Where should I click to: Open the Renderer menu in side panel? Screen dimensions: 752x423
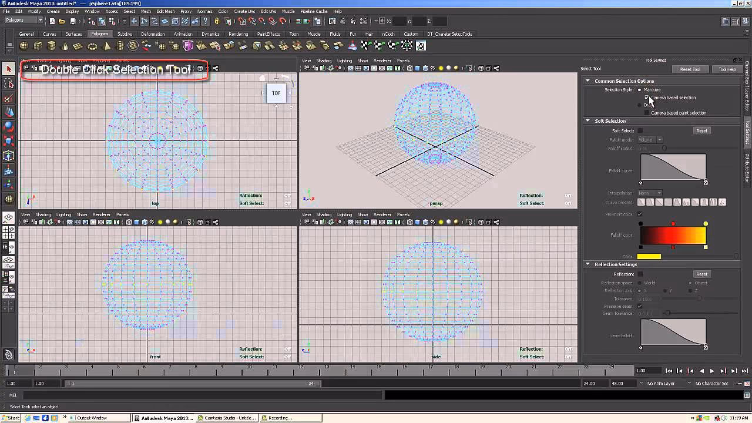point(382,214)
